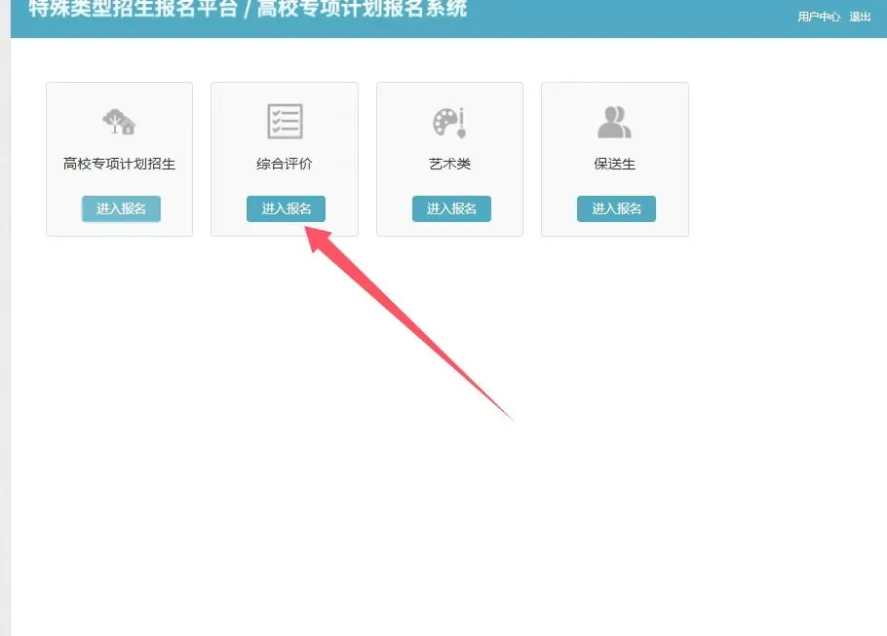Click 进入报名 under 综合评价
The image size is (887, 636).
[x=286, y=208]
